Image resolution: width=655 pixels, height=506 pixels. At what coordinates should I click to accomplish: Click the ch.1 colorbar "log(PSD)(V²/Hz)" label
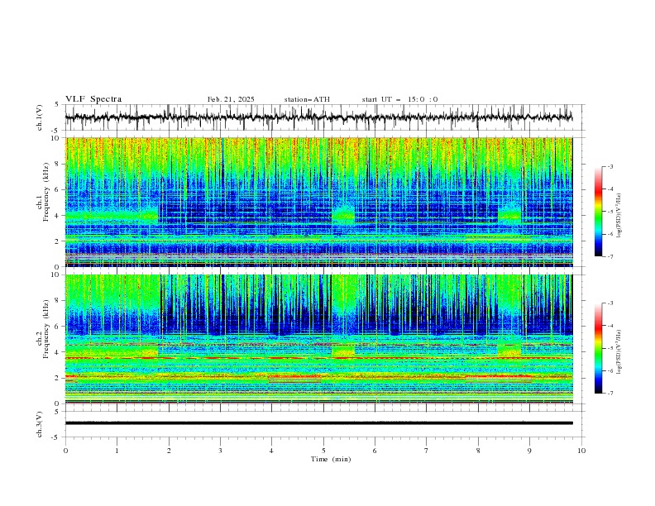(x=619, y=216)
